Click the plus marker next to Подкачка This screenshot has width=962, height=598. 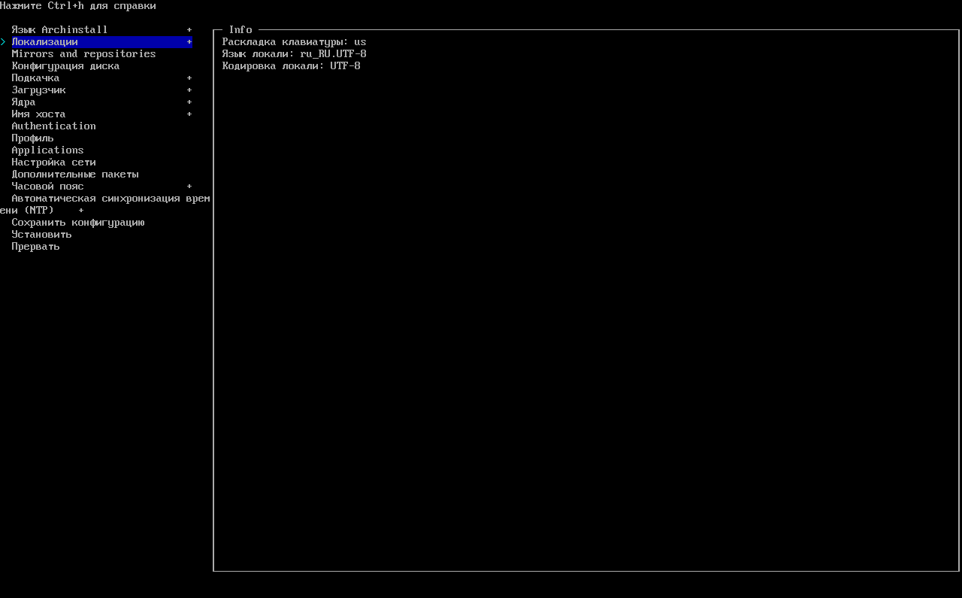pyautogui.click(x=189, y=78)
